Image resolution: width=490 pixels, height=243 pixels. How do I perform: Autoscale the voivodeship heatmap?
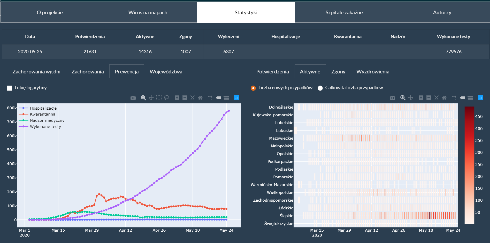pyautogui.click(x=437, y=98)
